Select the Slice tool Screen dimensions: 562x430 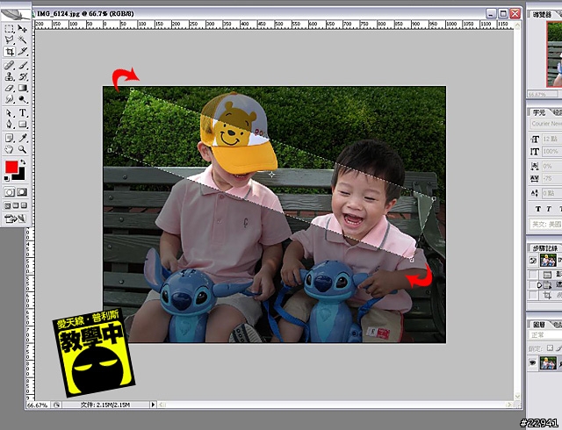point(22,52)
